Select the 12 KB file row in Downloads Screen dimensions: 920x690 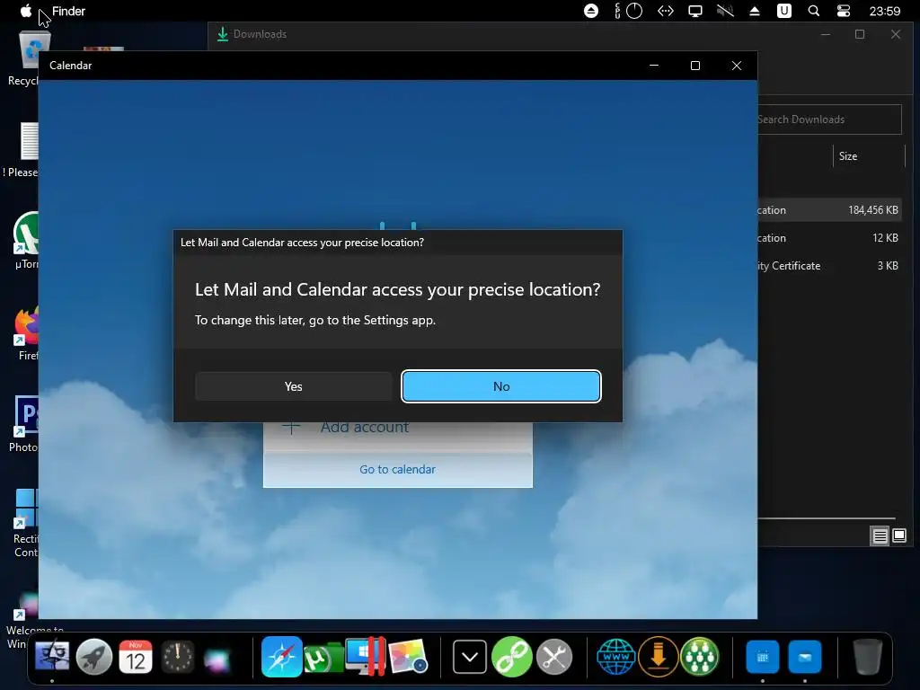point(828,237)
